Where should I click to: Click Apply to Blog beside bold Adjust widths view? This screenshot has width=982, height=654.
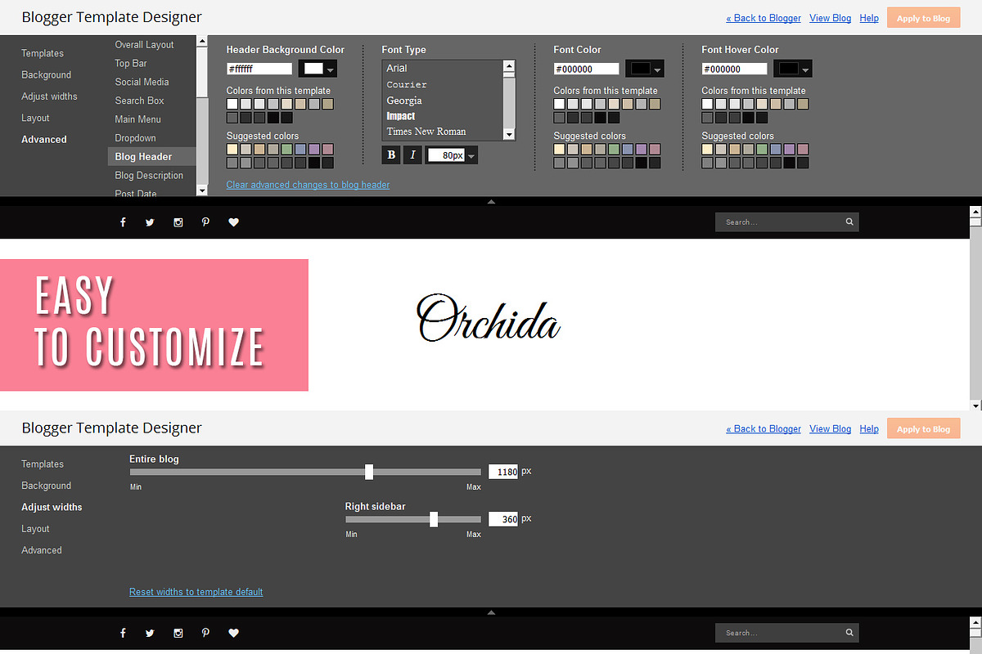[x=923, y=429]
